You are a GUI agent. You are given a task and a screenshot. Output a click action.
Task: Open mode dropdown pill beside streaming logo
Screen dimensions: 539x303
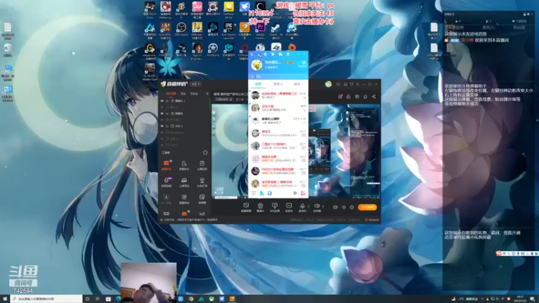point(195,83)
